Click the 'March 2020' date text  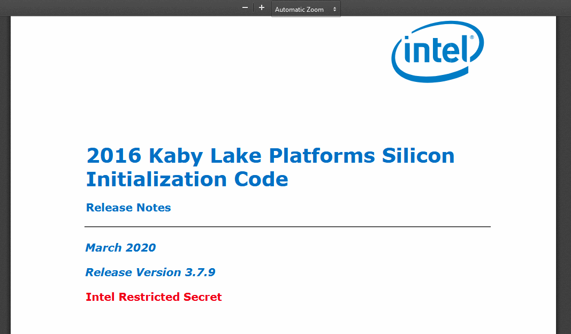click(x=120, y=248)
